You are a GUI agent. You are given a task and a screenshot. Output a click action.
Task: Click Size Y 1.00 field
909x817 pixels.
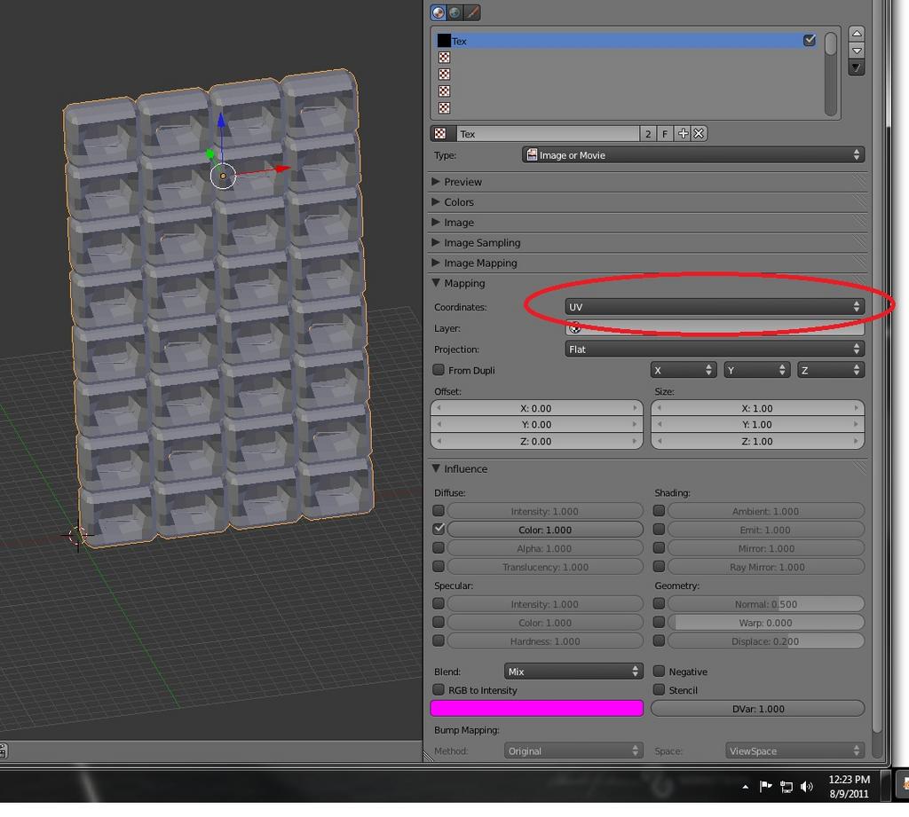[758, 424]
